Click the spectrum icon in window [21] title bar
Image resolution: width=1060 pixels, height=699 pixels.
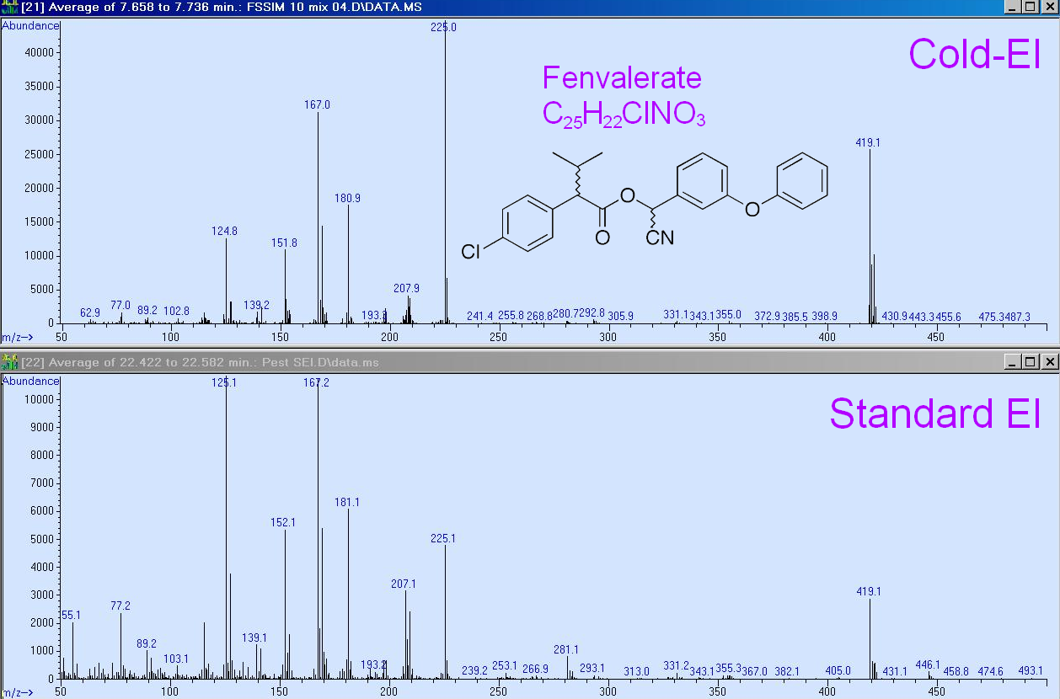pyautogui.click(x=8, y=7)
